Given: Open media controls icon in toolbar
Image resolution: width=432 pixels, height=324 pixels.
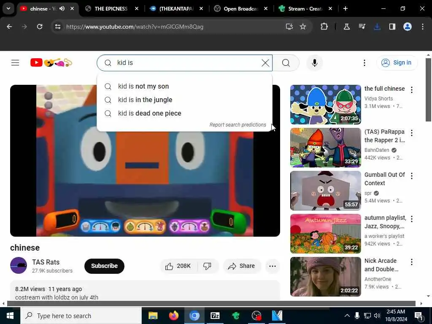Looking at the screenshot, I should tap(362, 27).
